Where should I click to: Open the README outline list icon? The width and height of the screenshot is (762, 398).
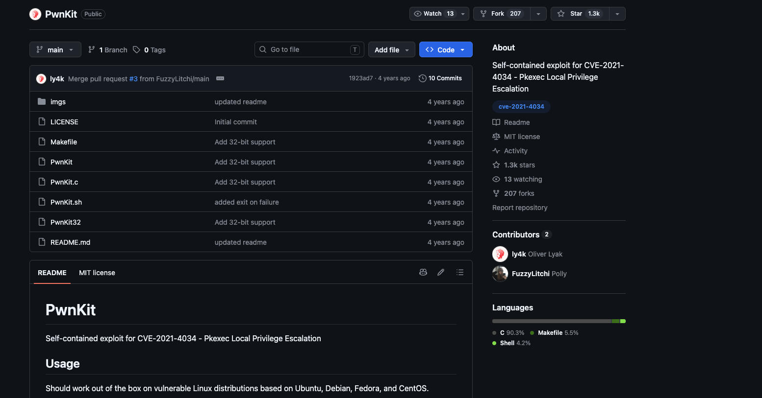(460, 272)
